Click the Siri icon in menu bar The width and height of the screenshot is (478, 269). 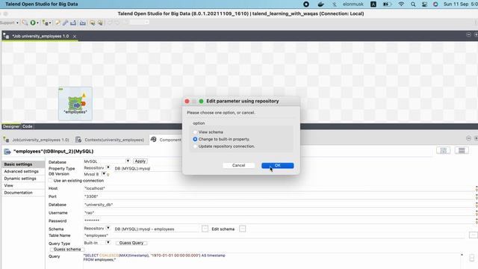coord(435,4)
